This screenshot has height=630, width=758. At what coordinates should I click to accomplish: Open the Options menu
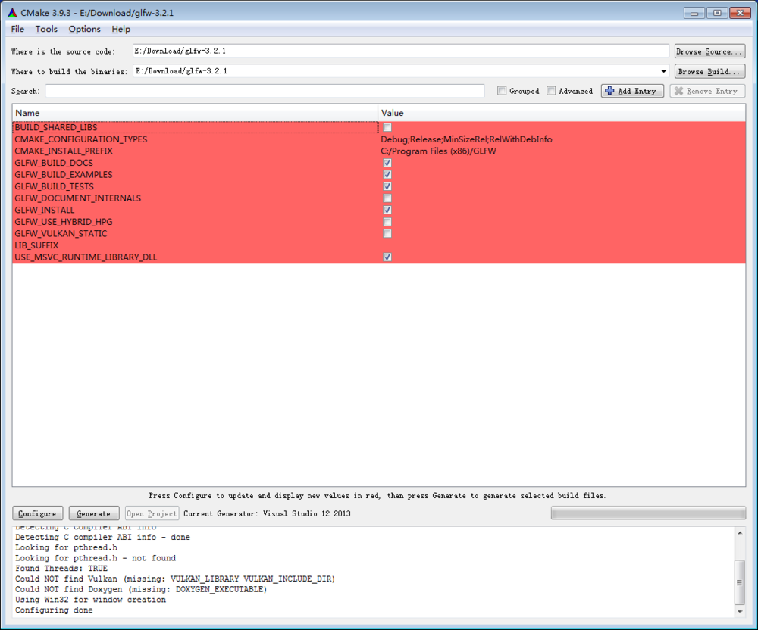click(x=84, y=29)
